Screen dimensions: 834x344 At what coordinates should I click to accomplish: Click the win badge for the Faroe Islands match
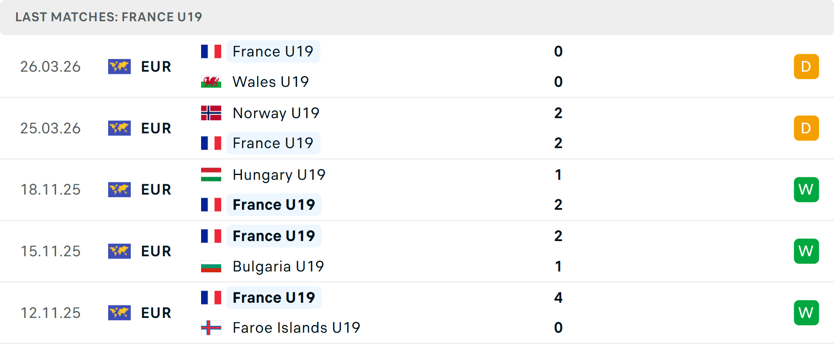[x=806, y=313]
